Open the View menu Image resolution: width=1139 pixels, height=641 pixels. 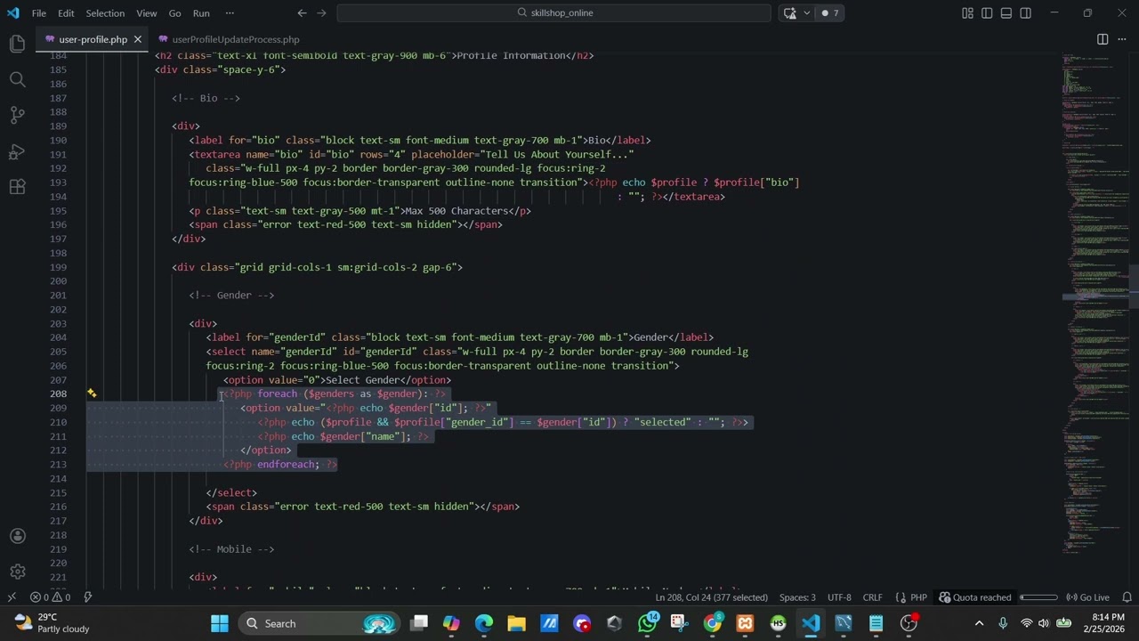147,13
